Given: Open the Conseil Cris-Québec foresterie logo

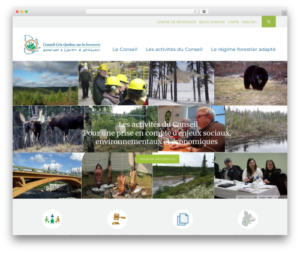Looking at the screenshot, I should (62, 45).
